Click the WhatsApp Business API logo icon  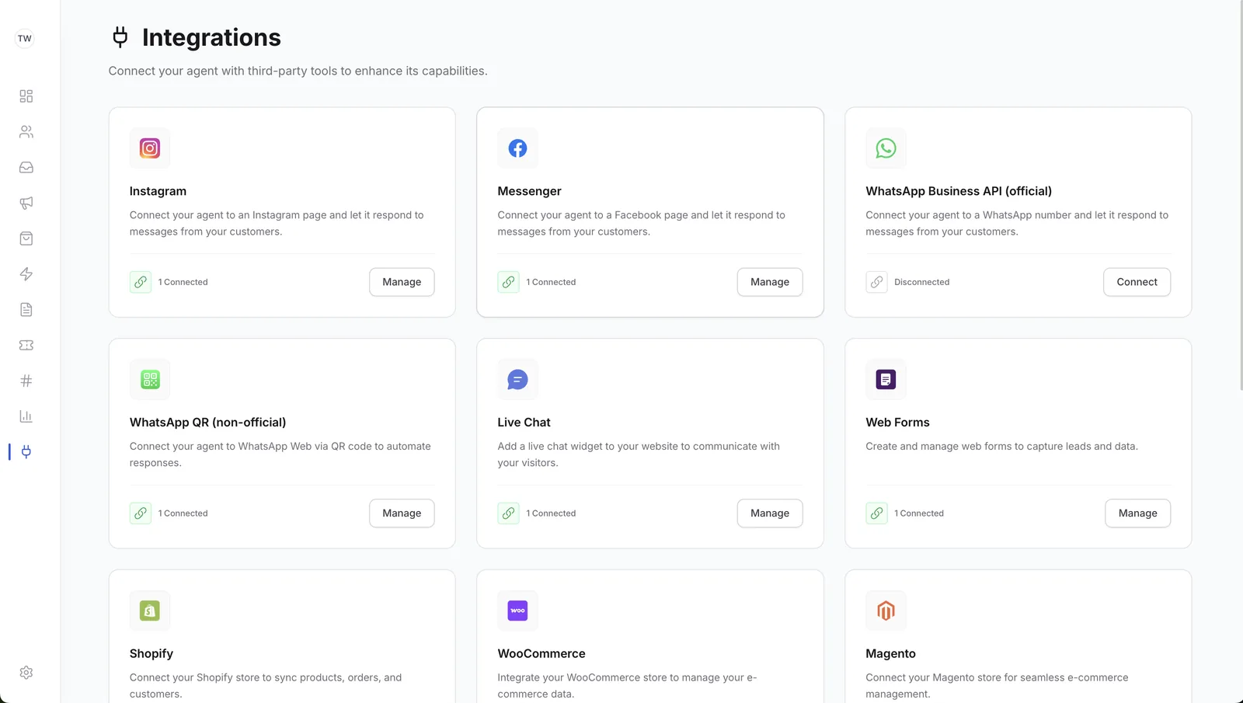coord(886,148)
